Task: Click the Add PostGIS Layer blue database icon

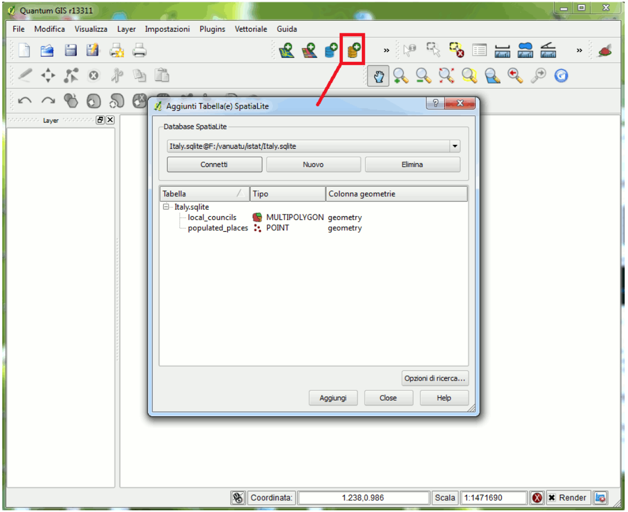Action: pyautogui.click(x=331, y=51)
